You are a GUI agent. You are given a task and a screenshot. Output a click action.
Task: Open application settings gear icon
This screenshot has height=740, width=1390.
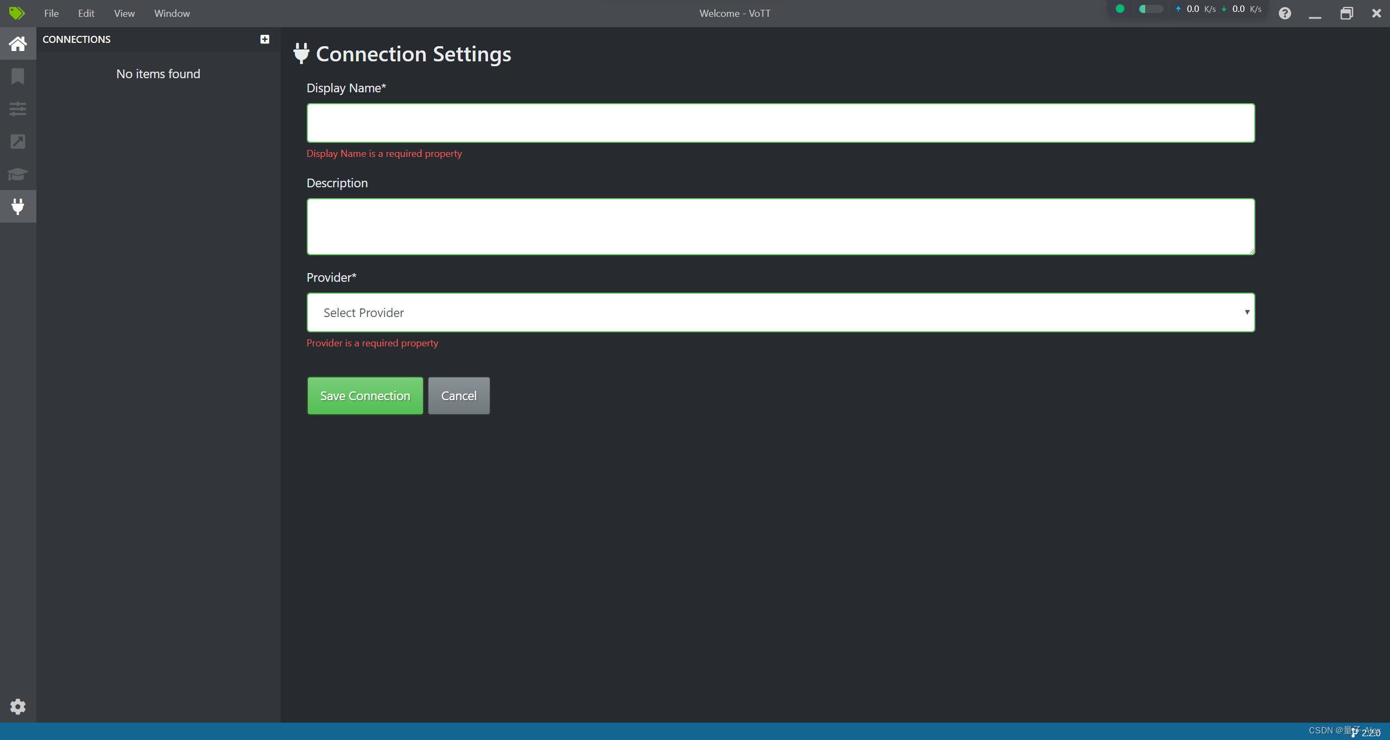pos(18,706)
